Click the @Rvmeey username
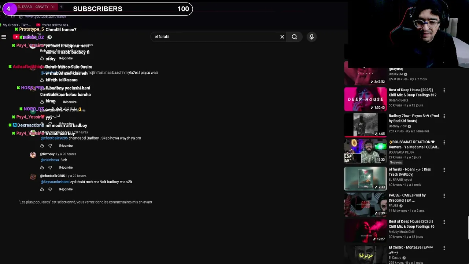This screenshot has width=469, height=264. [x=47, y=154]
